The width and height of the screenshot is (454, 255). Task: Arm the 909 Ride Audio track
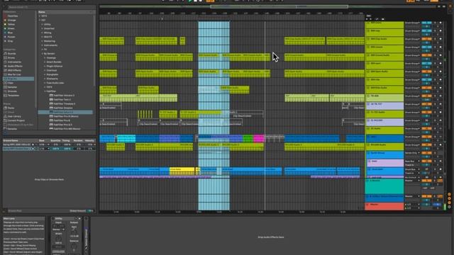click(441, 88)
